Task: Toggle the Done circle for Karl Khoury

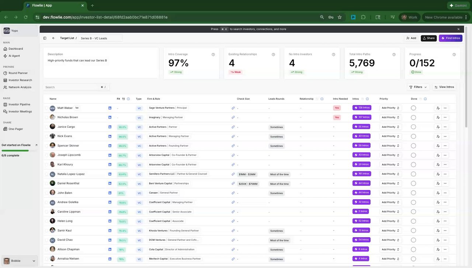Action: click(413, 165)
